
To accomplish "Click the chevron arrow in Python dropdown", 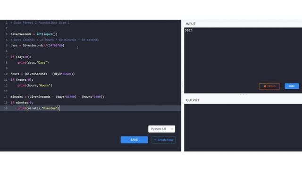I will coord(172,129).
